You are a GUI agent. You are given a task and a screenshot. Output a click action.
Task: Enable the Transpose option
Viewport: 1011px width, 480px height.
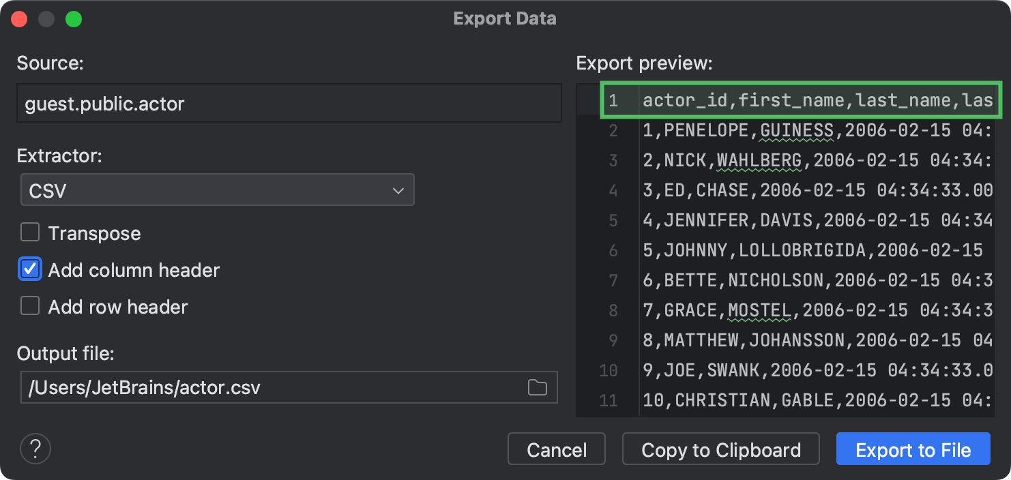pos(30,232)
